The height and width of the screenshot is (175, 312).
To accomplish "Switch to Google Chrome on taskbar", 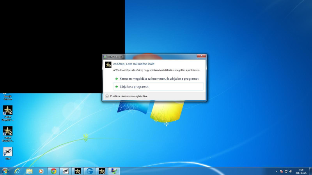I will 53,171.
